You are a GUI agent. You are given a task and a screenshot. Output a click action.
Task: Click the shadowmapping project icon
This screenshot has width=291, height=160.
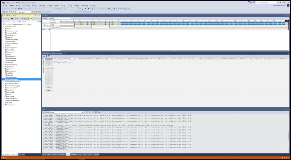pos(6,80)
